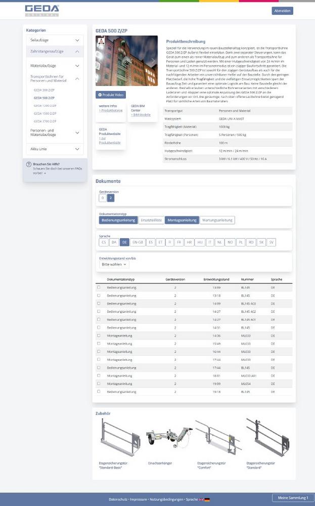This screenshot has height=506, width=315.
Task: Select language EN-GB
Action: click(x=138, y=242)
